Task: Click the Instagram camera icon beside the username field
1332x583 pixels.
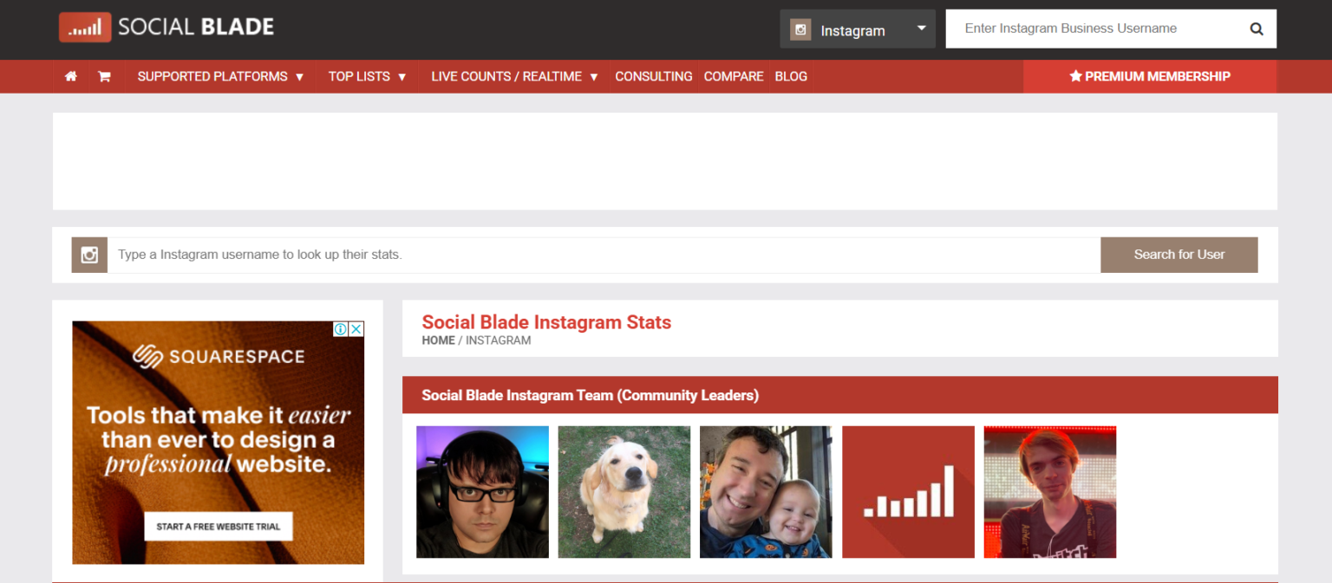Action: pos(88,254)
